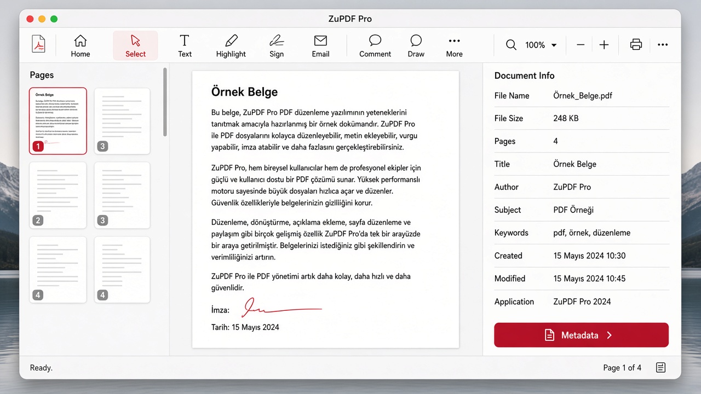Go to the Home tool

click(81, 45)
